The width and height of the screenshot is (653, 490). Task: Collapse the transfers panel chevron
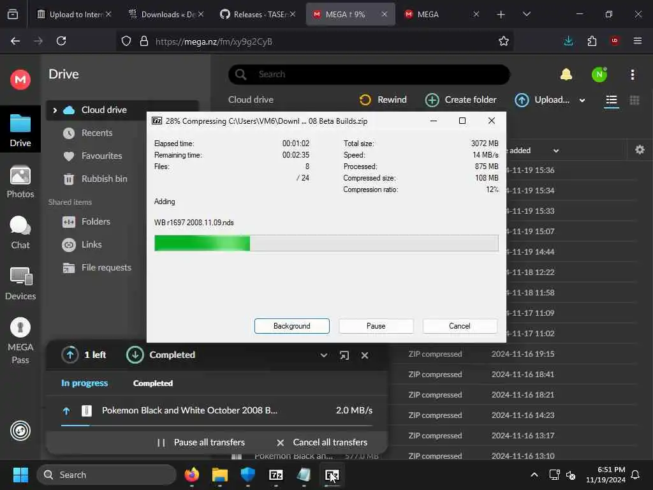(323, 355)
